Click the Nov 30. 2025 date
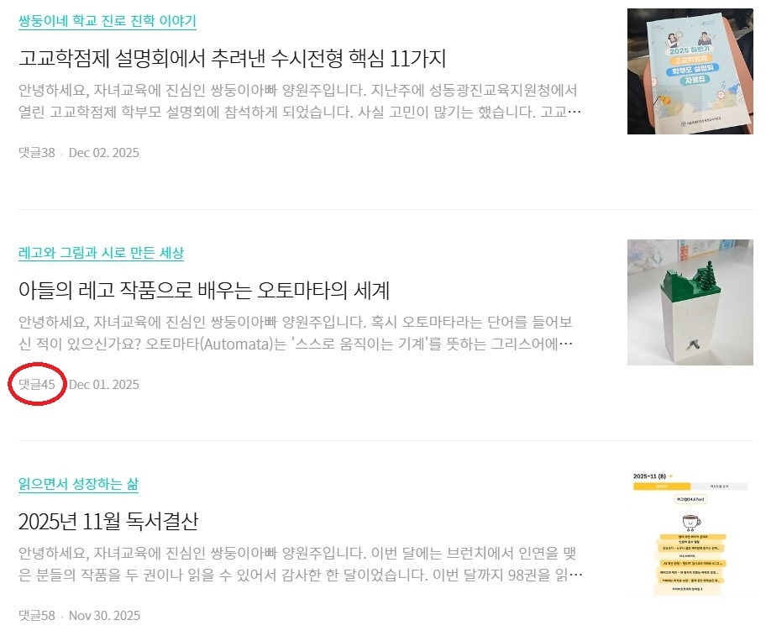This screenshot has width=766, height=636. (104, 615)
